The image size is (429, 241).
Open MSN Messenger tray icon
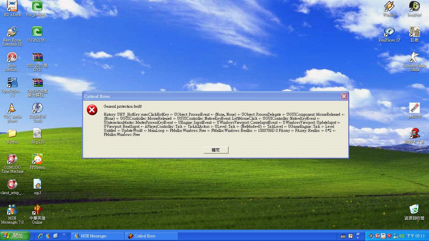[395, 236]
